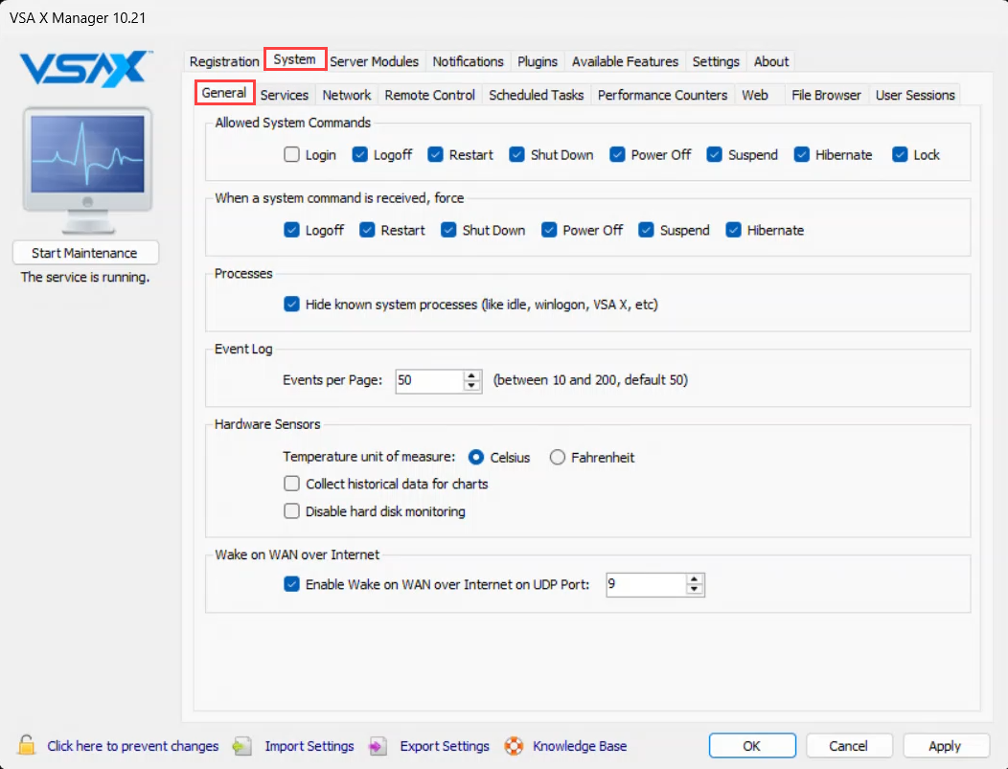Go to Available Features tab
The width and height of the screenshot is (1008, 769).
coord(625,61)
